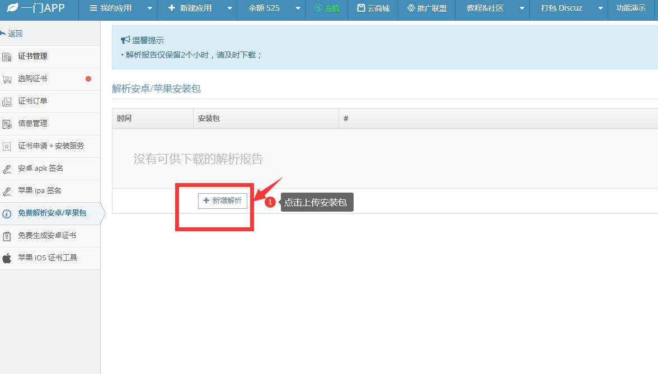Select 免费解析安卓/苹果包 in the sidebar
658x374 pixels.
(x=50, y=213)
